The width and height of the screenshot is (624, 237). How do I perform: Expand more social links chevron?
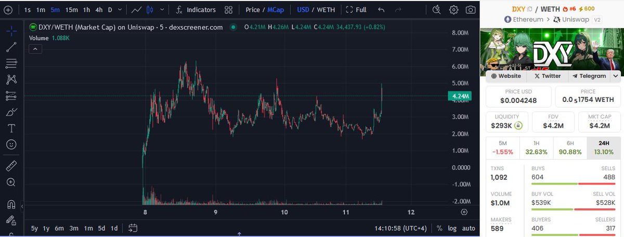[616, 76]
